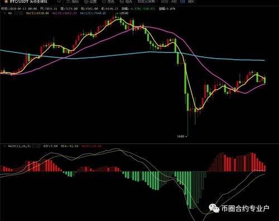Click the magenta MA(25) value label
This screenshot has width=279, height=221.
(65, 13)
